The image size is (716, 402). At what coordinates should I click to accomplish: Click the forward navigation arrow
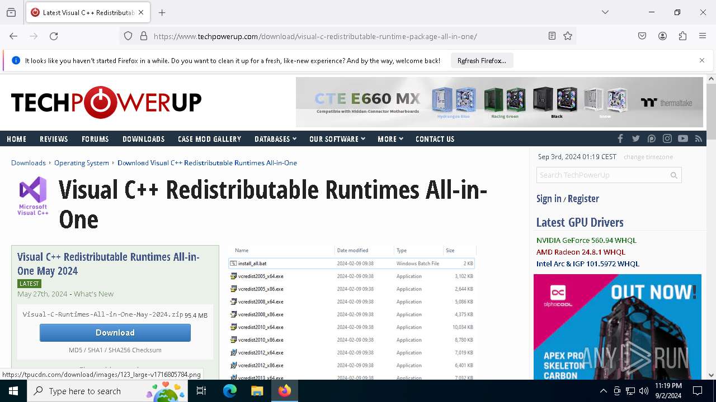[x=34, y=36]
